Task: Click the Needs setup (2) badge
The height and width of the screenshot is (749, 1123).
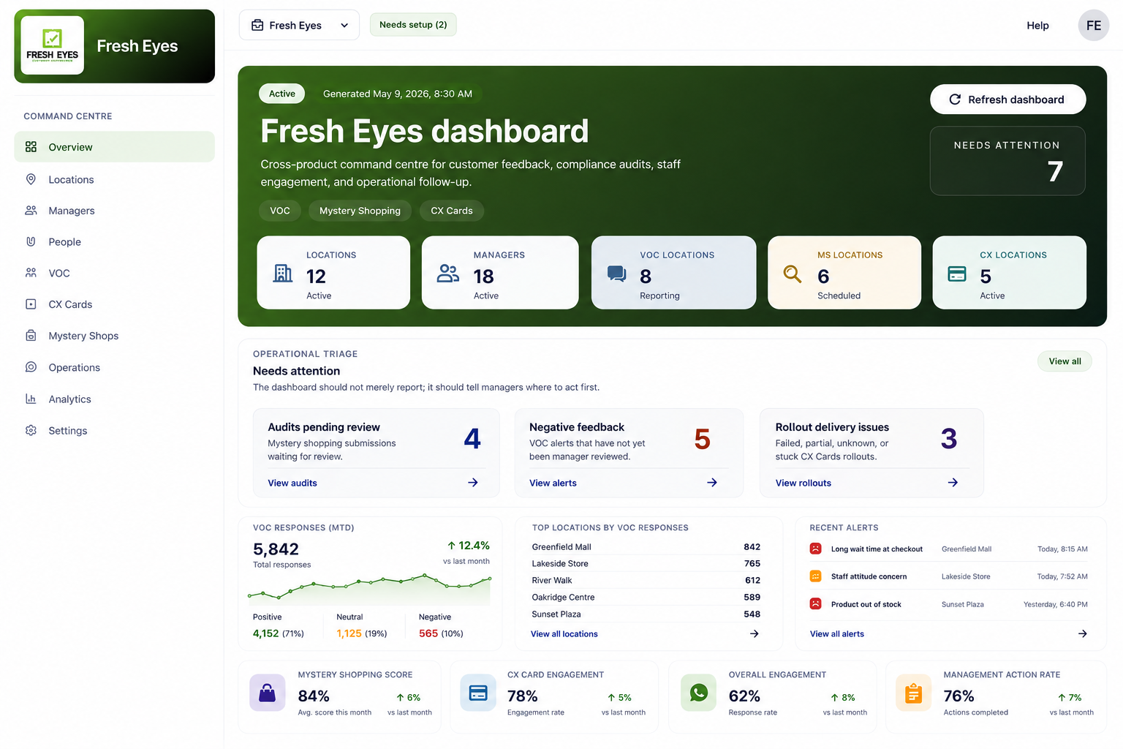Action: pyautogui.click(x=413, y=25)
